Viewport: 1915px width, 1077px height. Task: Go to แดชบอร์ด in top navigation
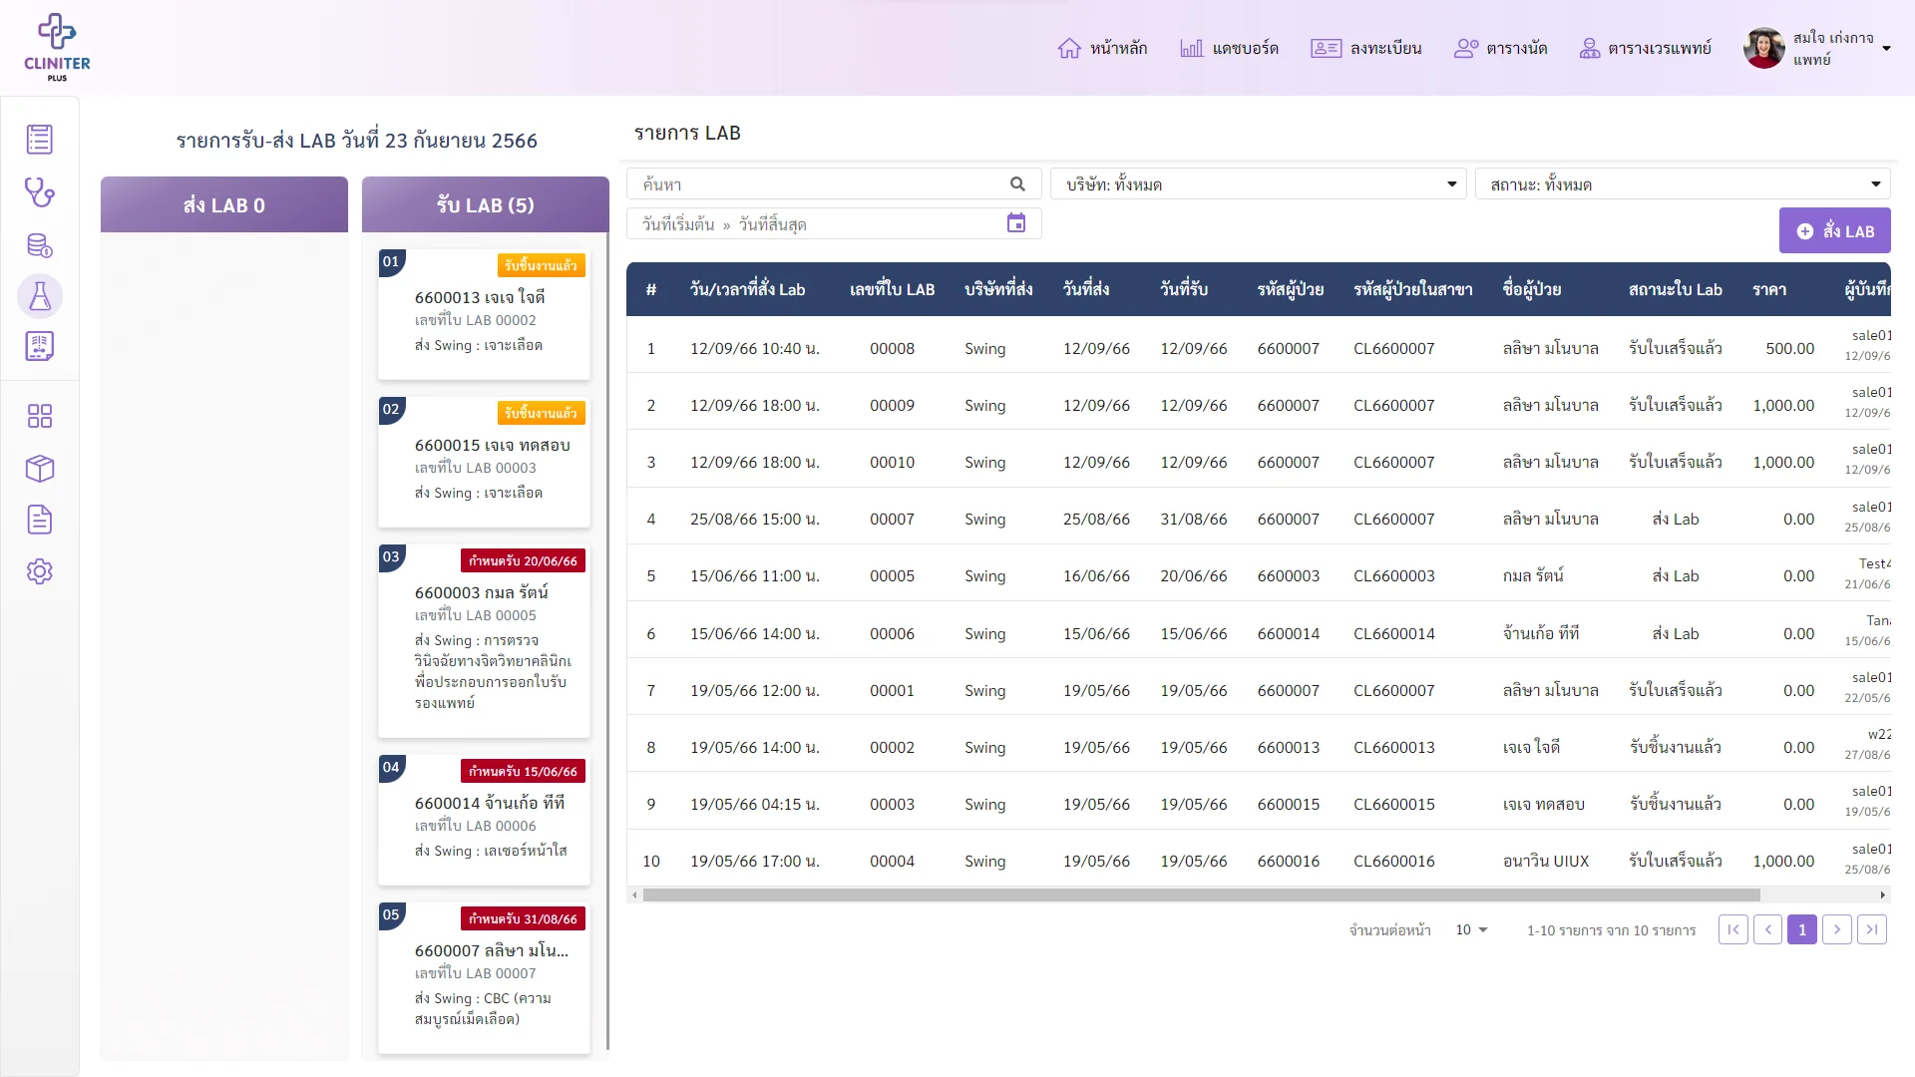point(1229,48)
